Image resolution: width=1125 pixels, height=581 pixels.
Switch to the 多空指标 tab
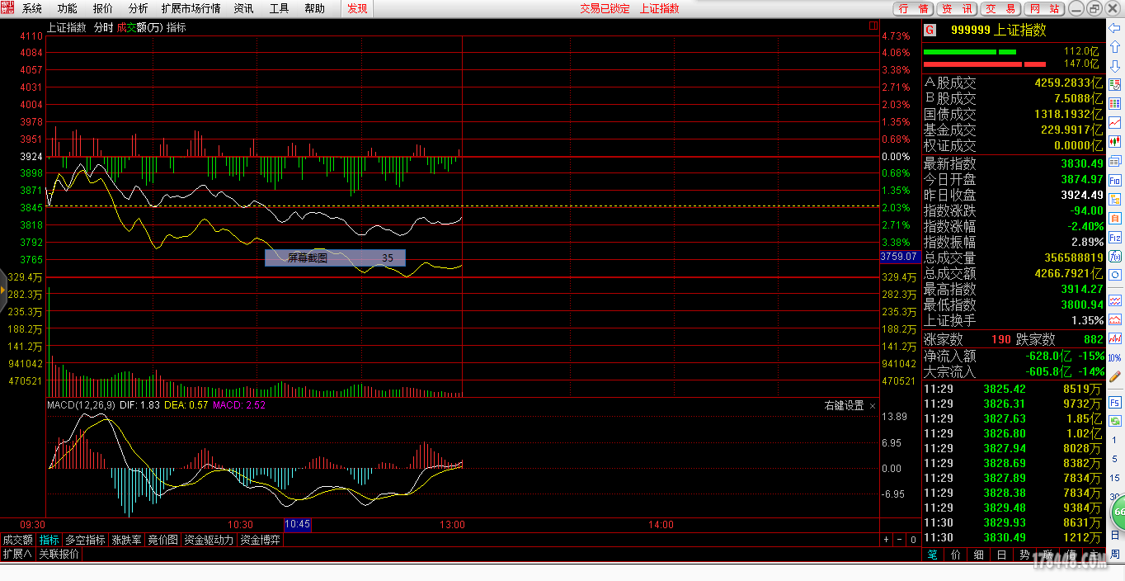[x=86, y=540]
